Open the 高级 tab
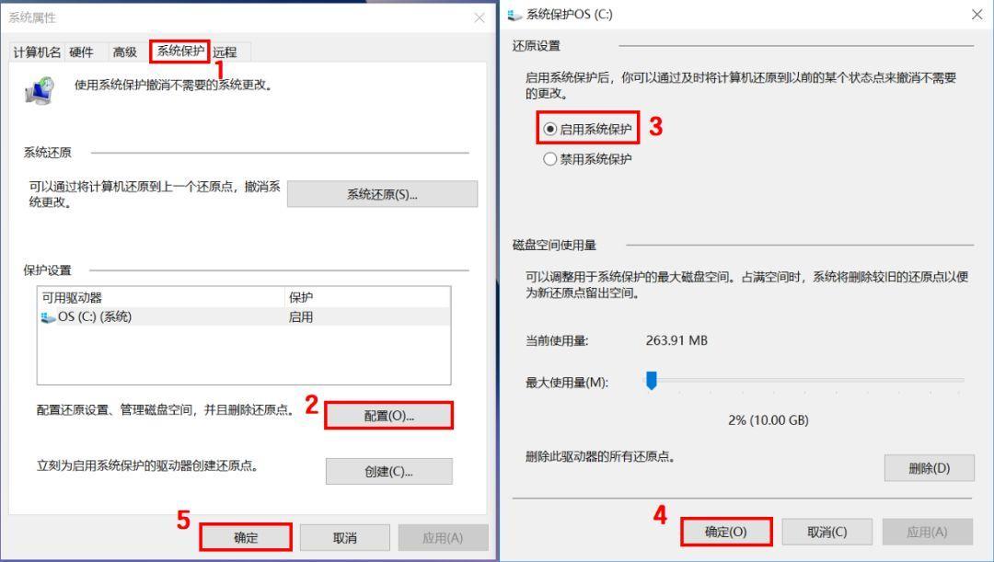 tap(125, 52)
